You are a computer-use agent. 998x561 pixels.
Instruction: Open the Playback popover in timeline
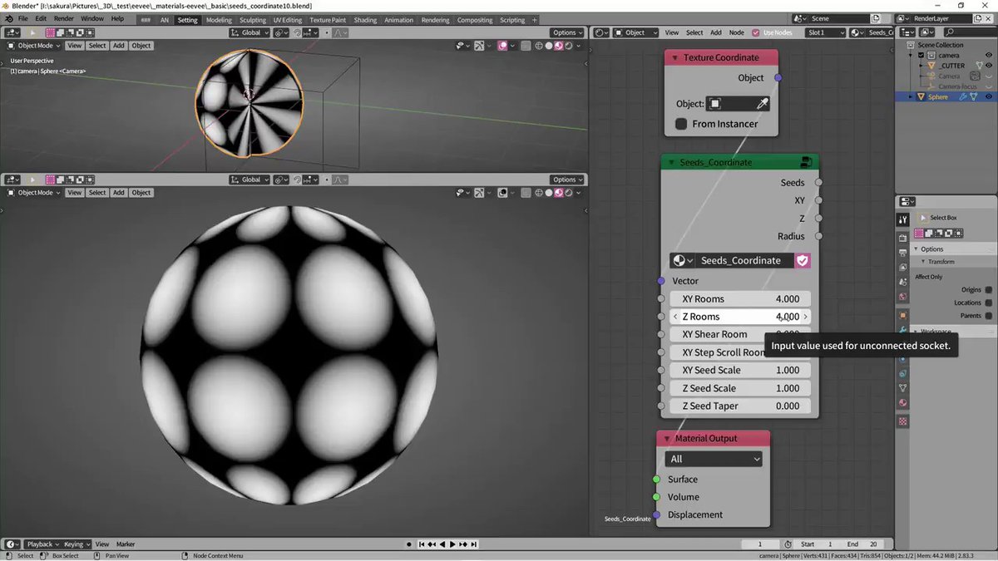[42, 544]
